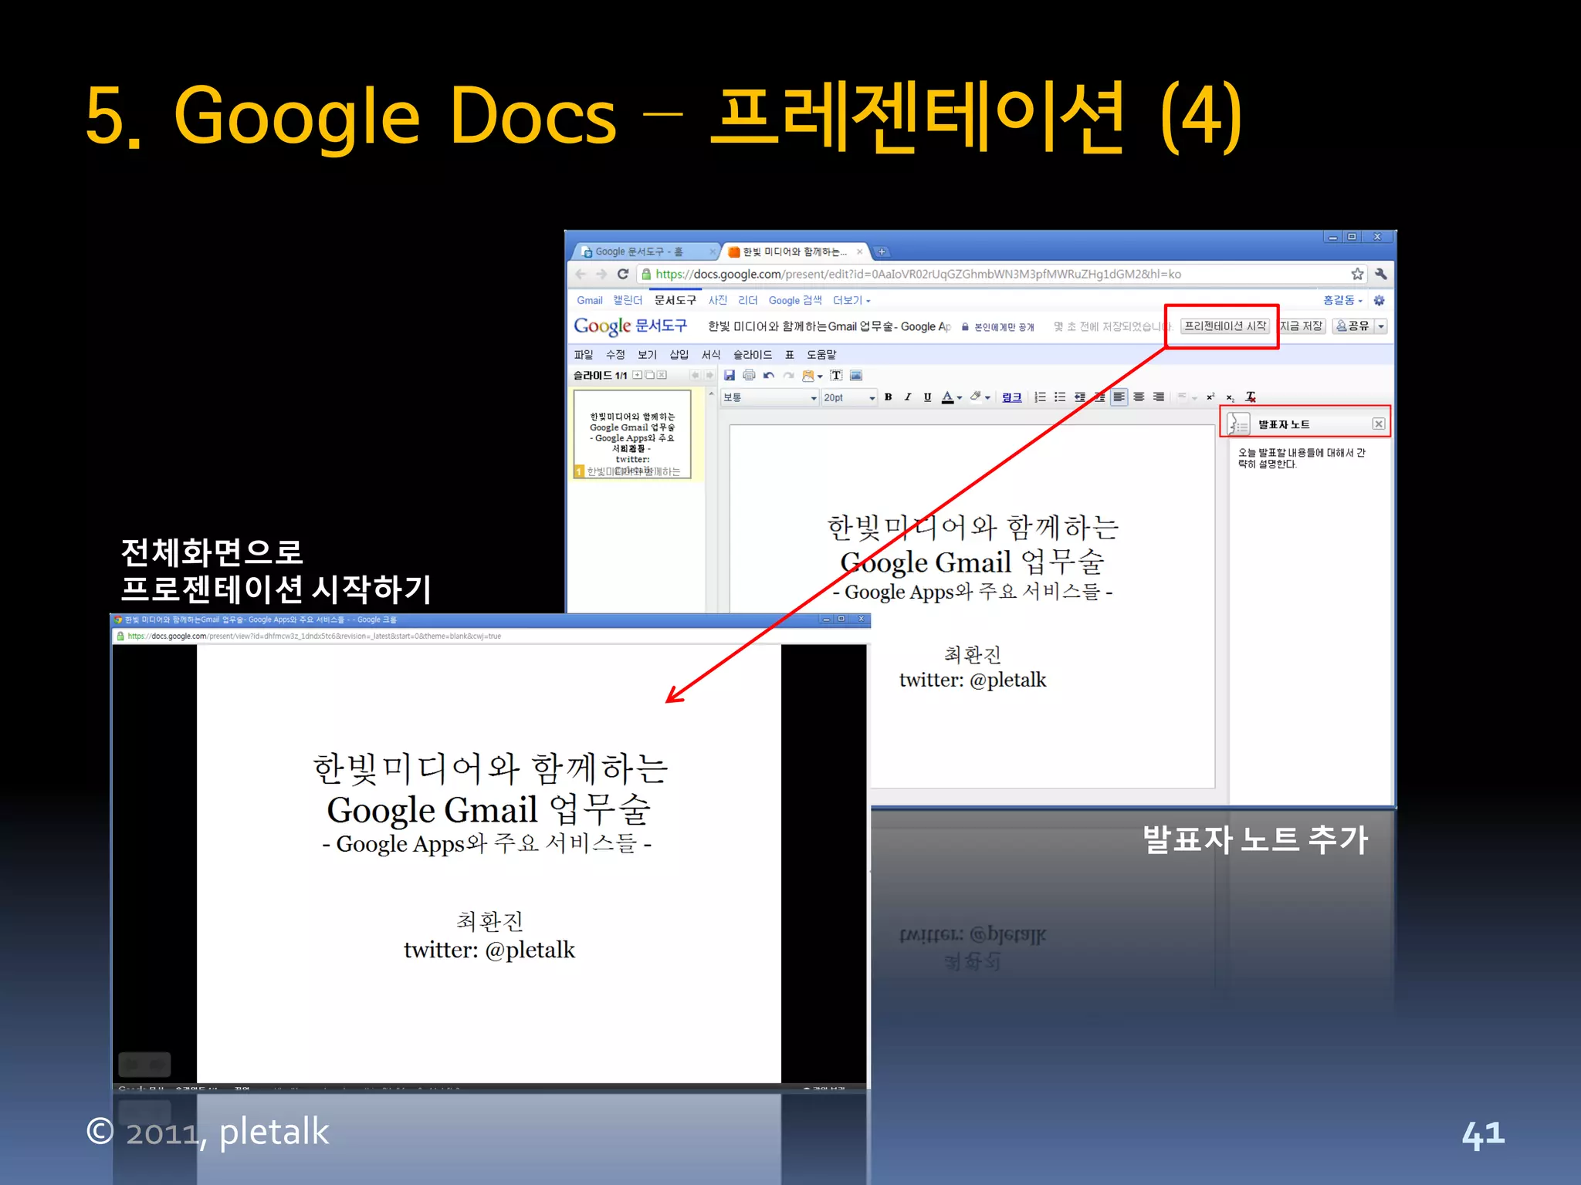The image size is (1581, 1185).
Task: Click the decrease indent icon
Action: [x=1080, y=397]
